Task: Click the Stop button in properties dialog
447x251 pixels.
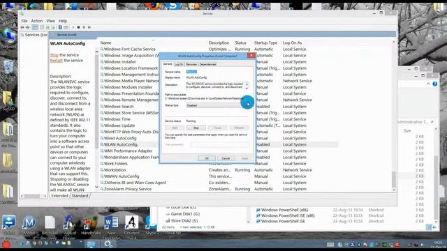Action: tap(196, 128)
